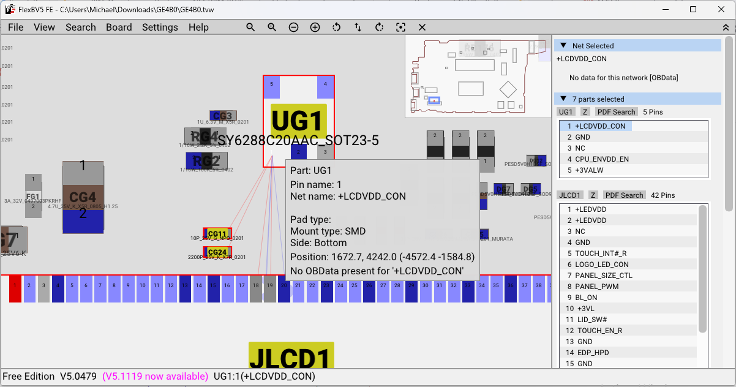Click capacitor CG11 on the board
Viewport: 736px width, 387px height.
[x=217, y=234]
